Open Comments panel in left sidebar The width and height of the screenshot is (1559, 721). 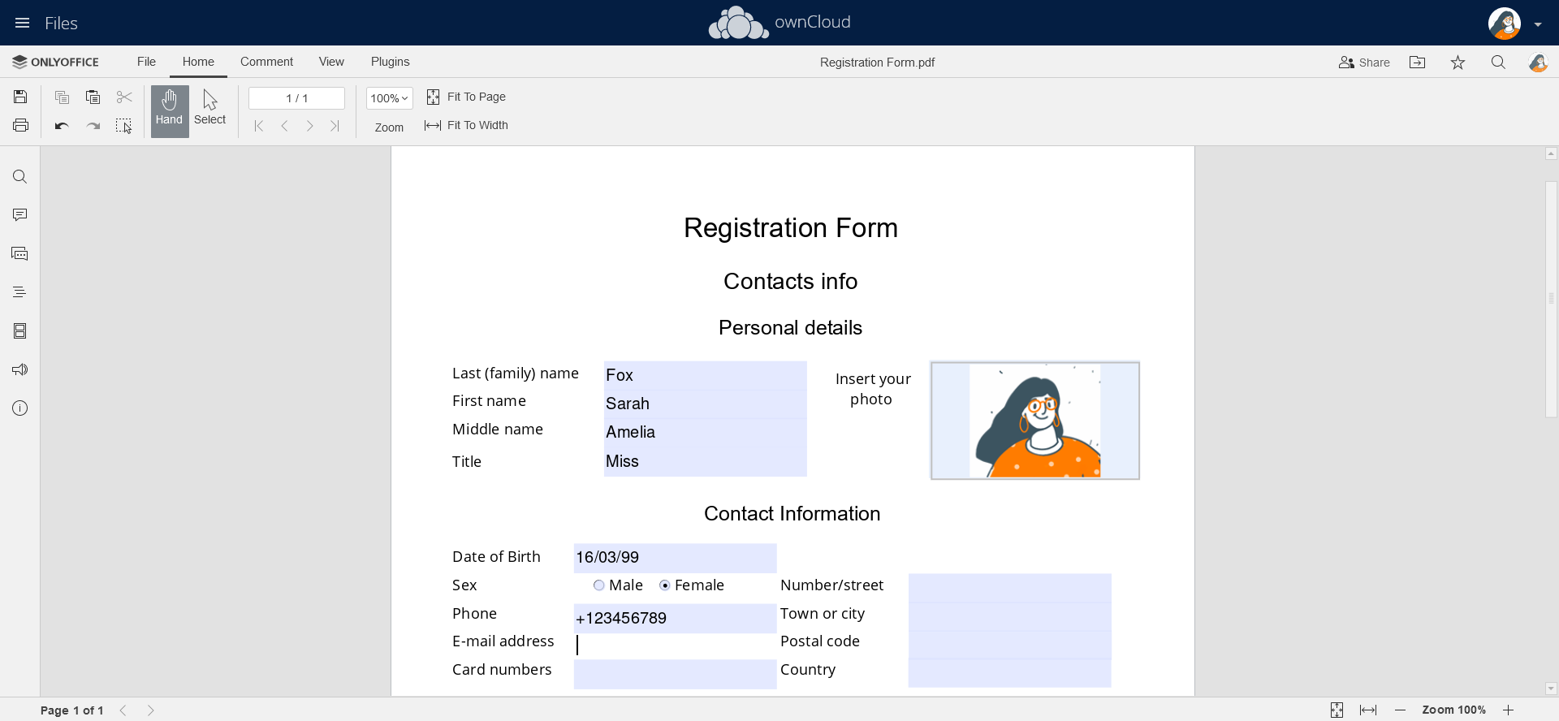coord(20,215)
